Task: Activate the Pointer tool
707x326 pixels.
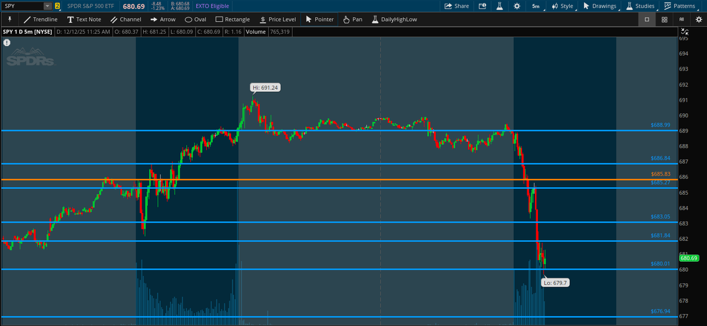Action: click(320, 19)
